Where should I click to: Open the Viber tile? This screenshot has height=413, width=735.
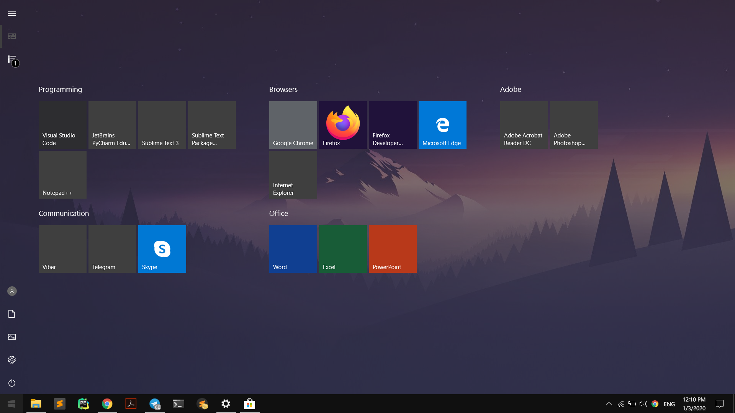tap(62, 249)
